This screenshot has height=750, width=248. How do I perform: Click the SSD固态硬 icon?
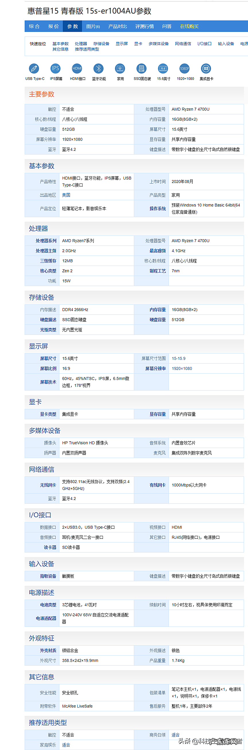pos(141,68)
